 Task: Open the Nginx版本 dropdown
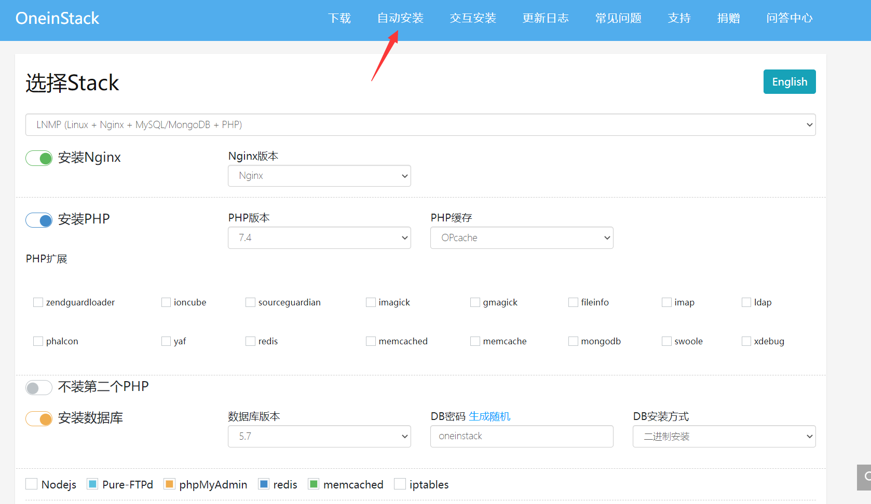pyautogui.click(x=319, y=176)
